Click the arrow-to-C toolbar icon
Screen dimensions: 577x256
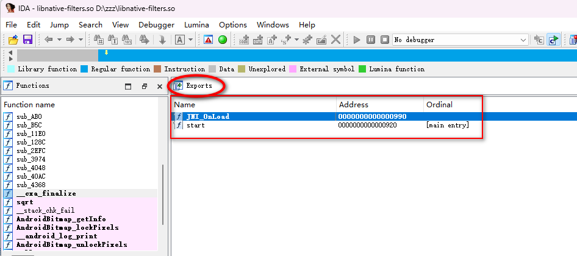coord(539,40)
